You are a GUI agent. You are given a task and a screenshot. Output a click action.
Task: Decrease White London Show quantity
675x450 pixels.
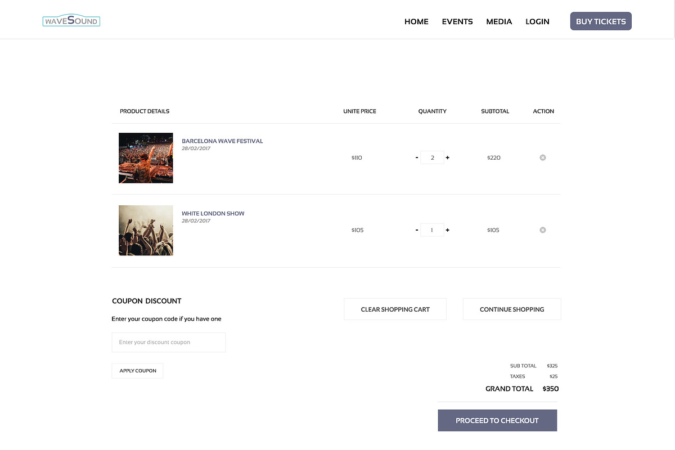click(x=417, y=230)
